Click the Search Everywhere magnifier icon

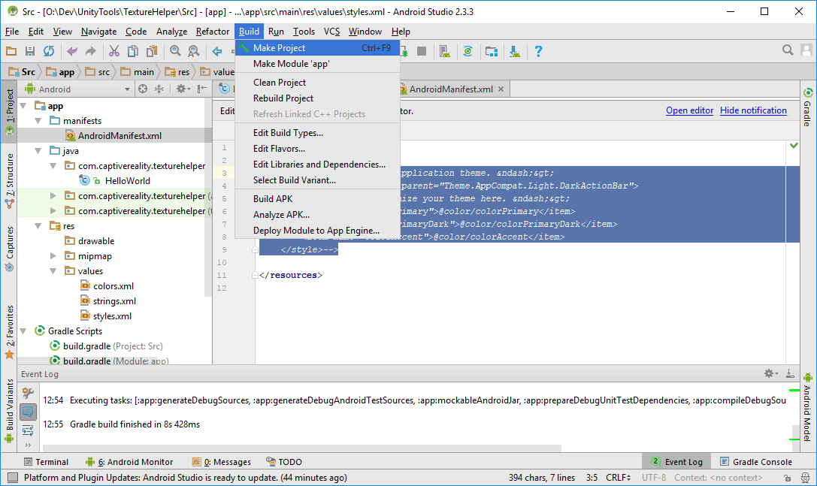[x=788, y=50]
